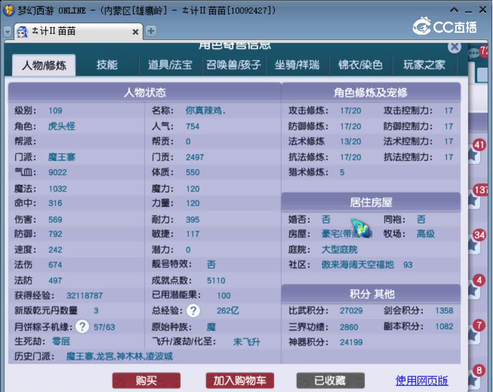Click the level value 109

[55, 111]
